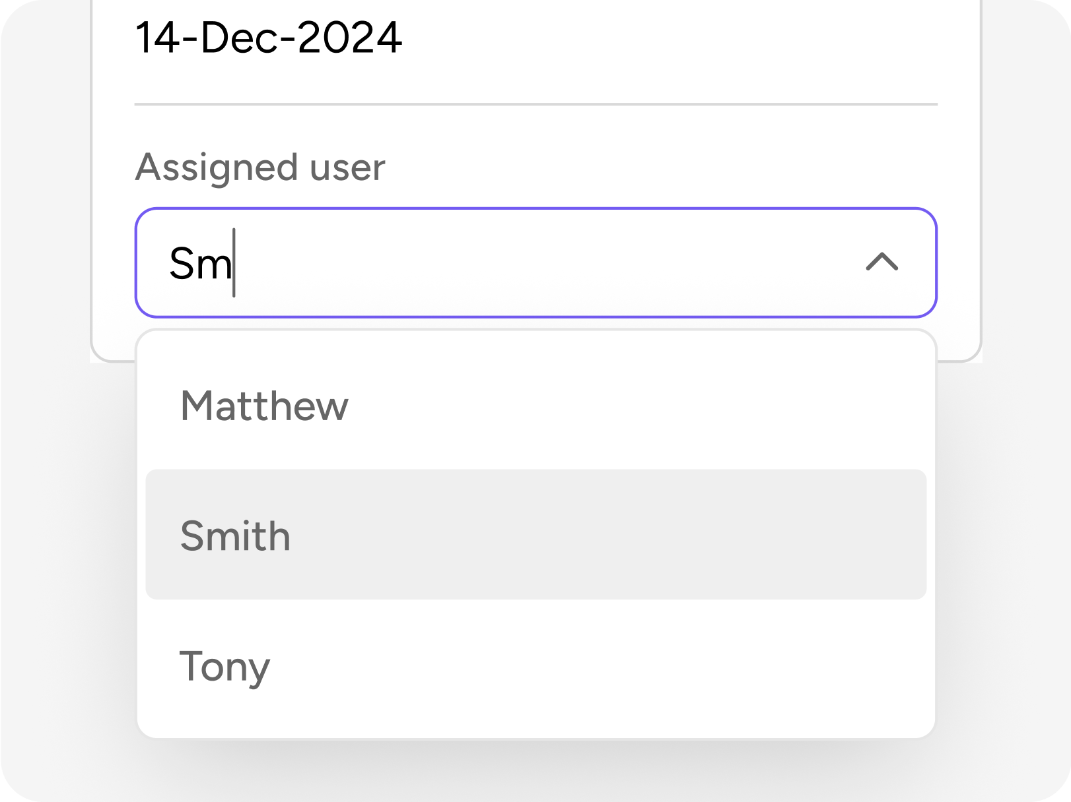
Task: Select Matthew from the user list
Action: pos(264,406)
